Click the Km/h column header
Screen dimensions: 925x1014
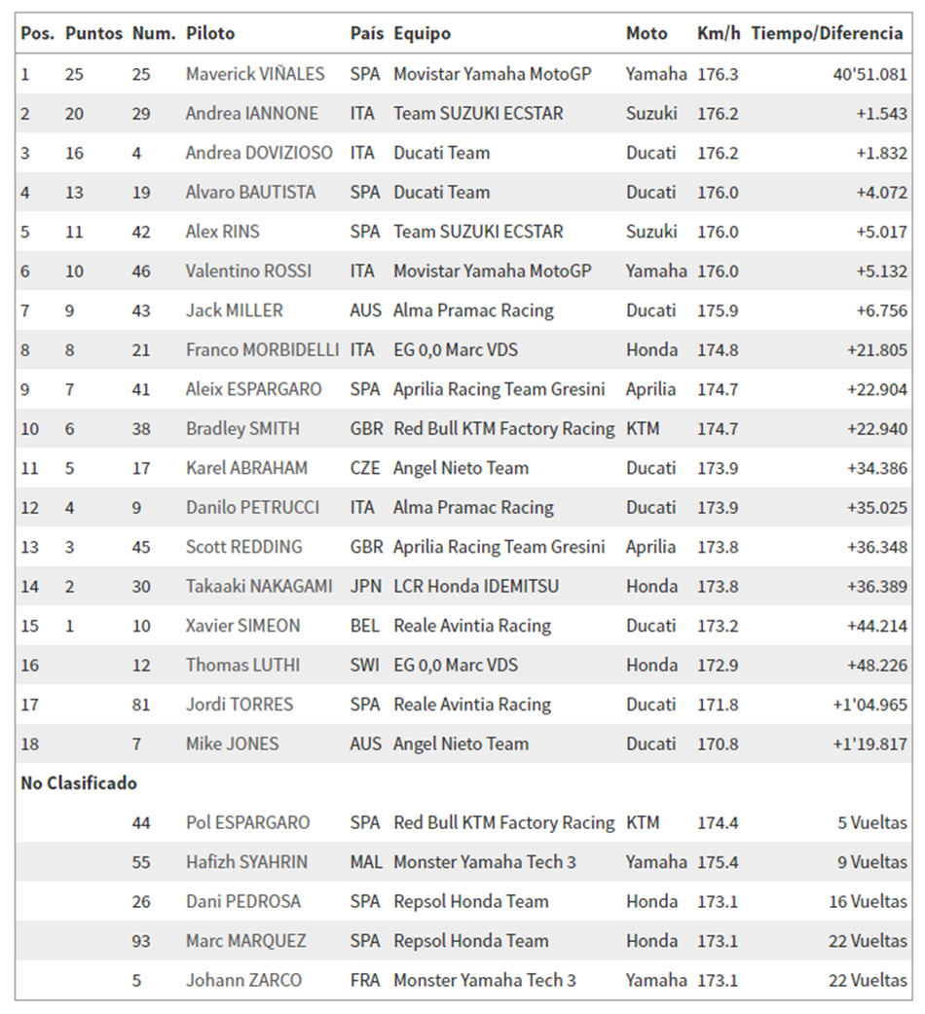click(719, 34)
